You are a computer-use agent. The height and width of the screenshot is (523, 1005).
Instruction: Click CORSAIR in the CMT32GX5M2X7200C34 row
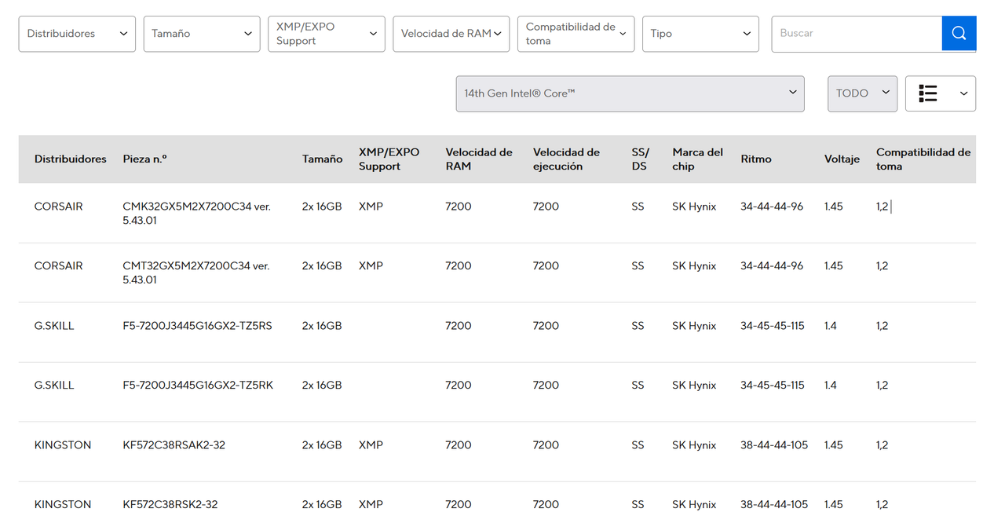click(59, 266)
